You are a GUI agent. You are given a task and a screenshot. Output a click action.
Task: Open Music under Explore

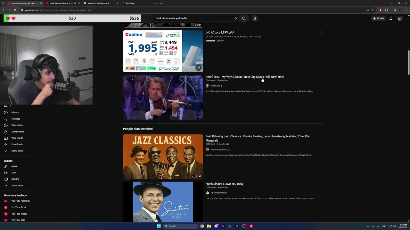tap(14, 166)
